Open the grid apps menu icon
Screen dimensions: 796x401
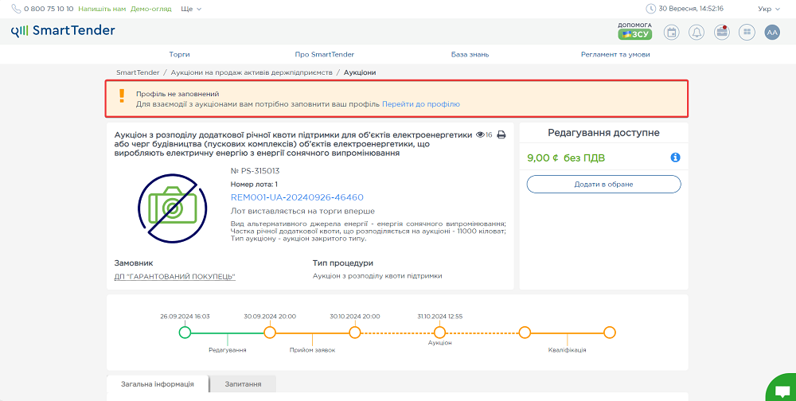click(x=746, y=32)
